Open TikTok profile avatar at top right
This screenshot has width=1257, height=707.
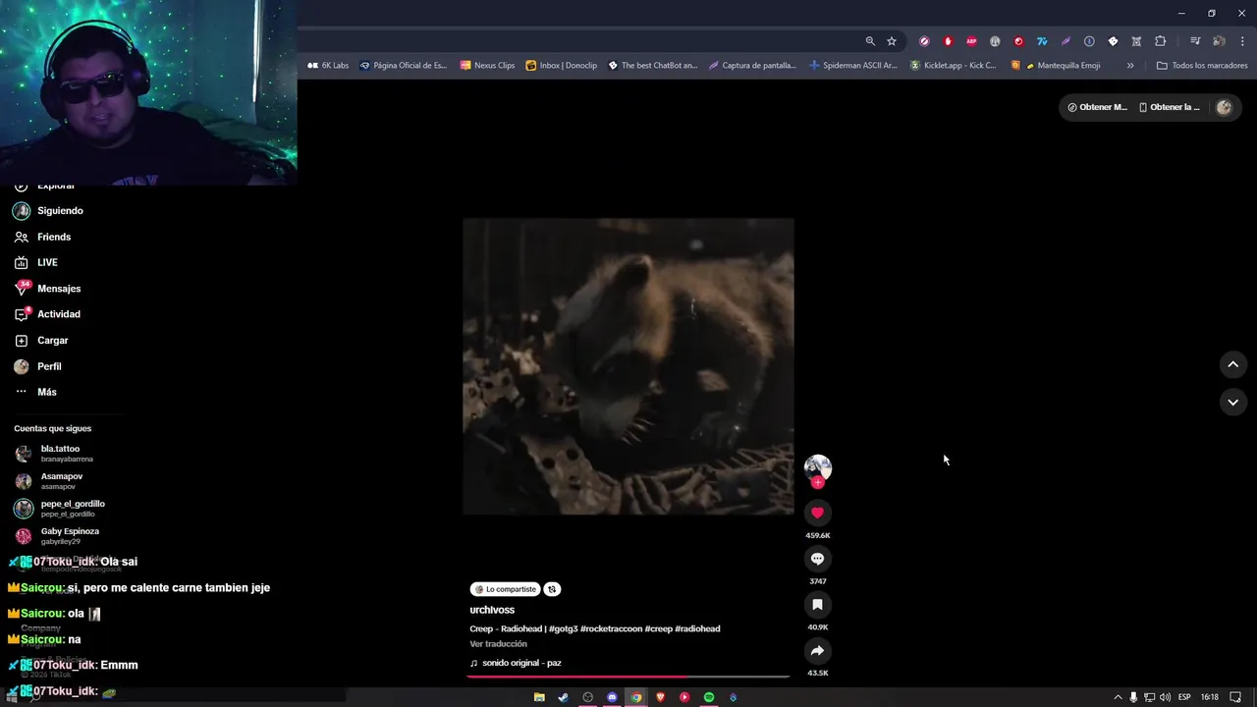(1224, 107)
